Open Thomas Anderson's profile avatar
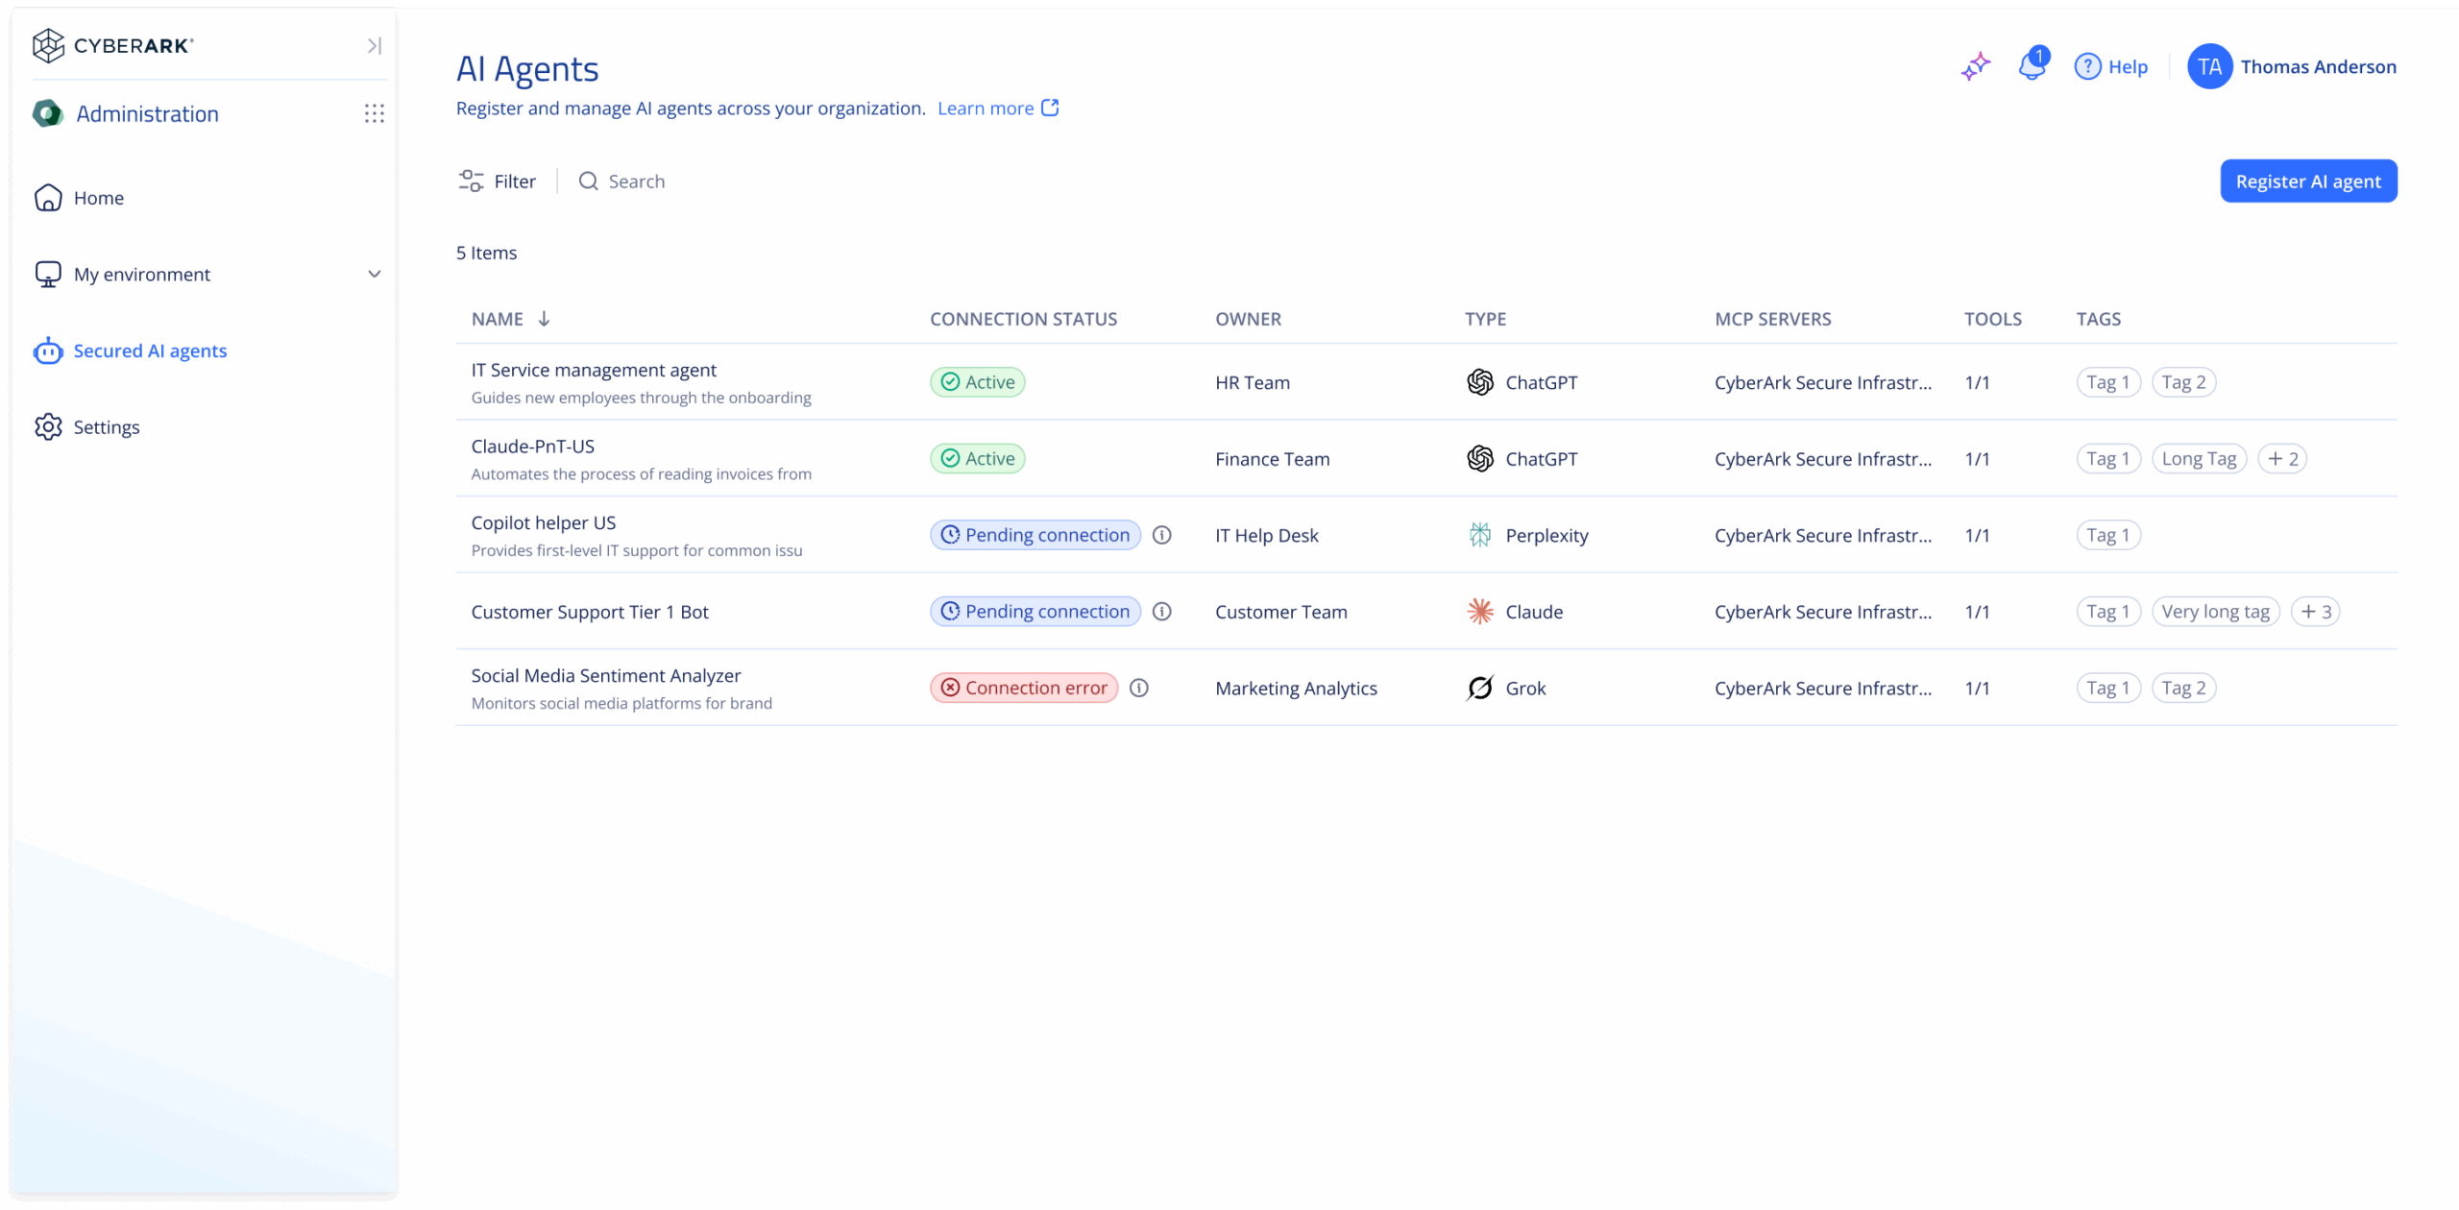Screen dimensions: 2459x1210 point(2210,66)
